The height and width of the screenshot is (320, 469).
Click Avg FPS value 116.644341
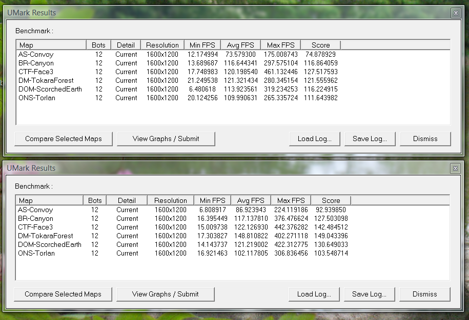pyautogui.click(x=240, y=63)
